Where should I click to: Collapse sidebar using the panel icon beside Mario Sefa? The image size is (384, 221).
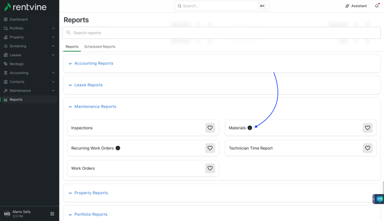click(x=52, y=214)
